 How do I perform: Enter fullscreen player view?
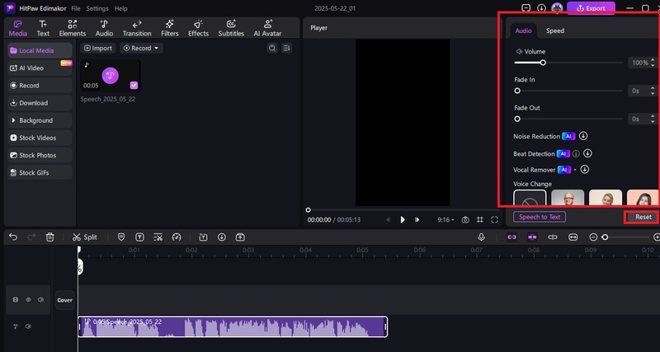coord(494,219)
